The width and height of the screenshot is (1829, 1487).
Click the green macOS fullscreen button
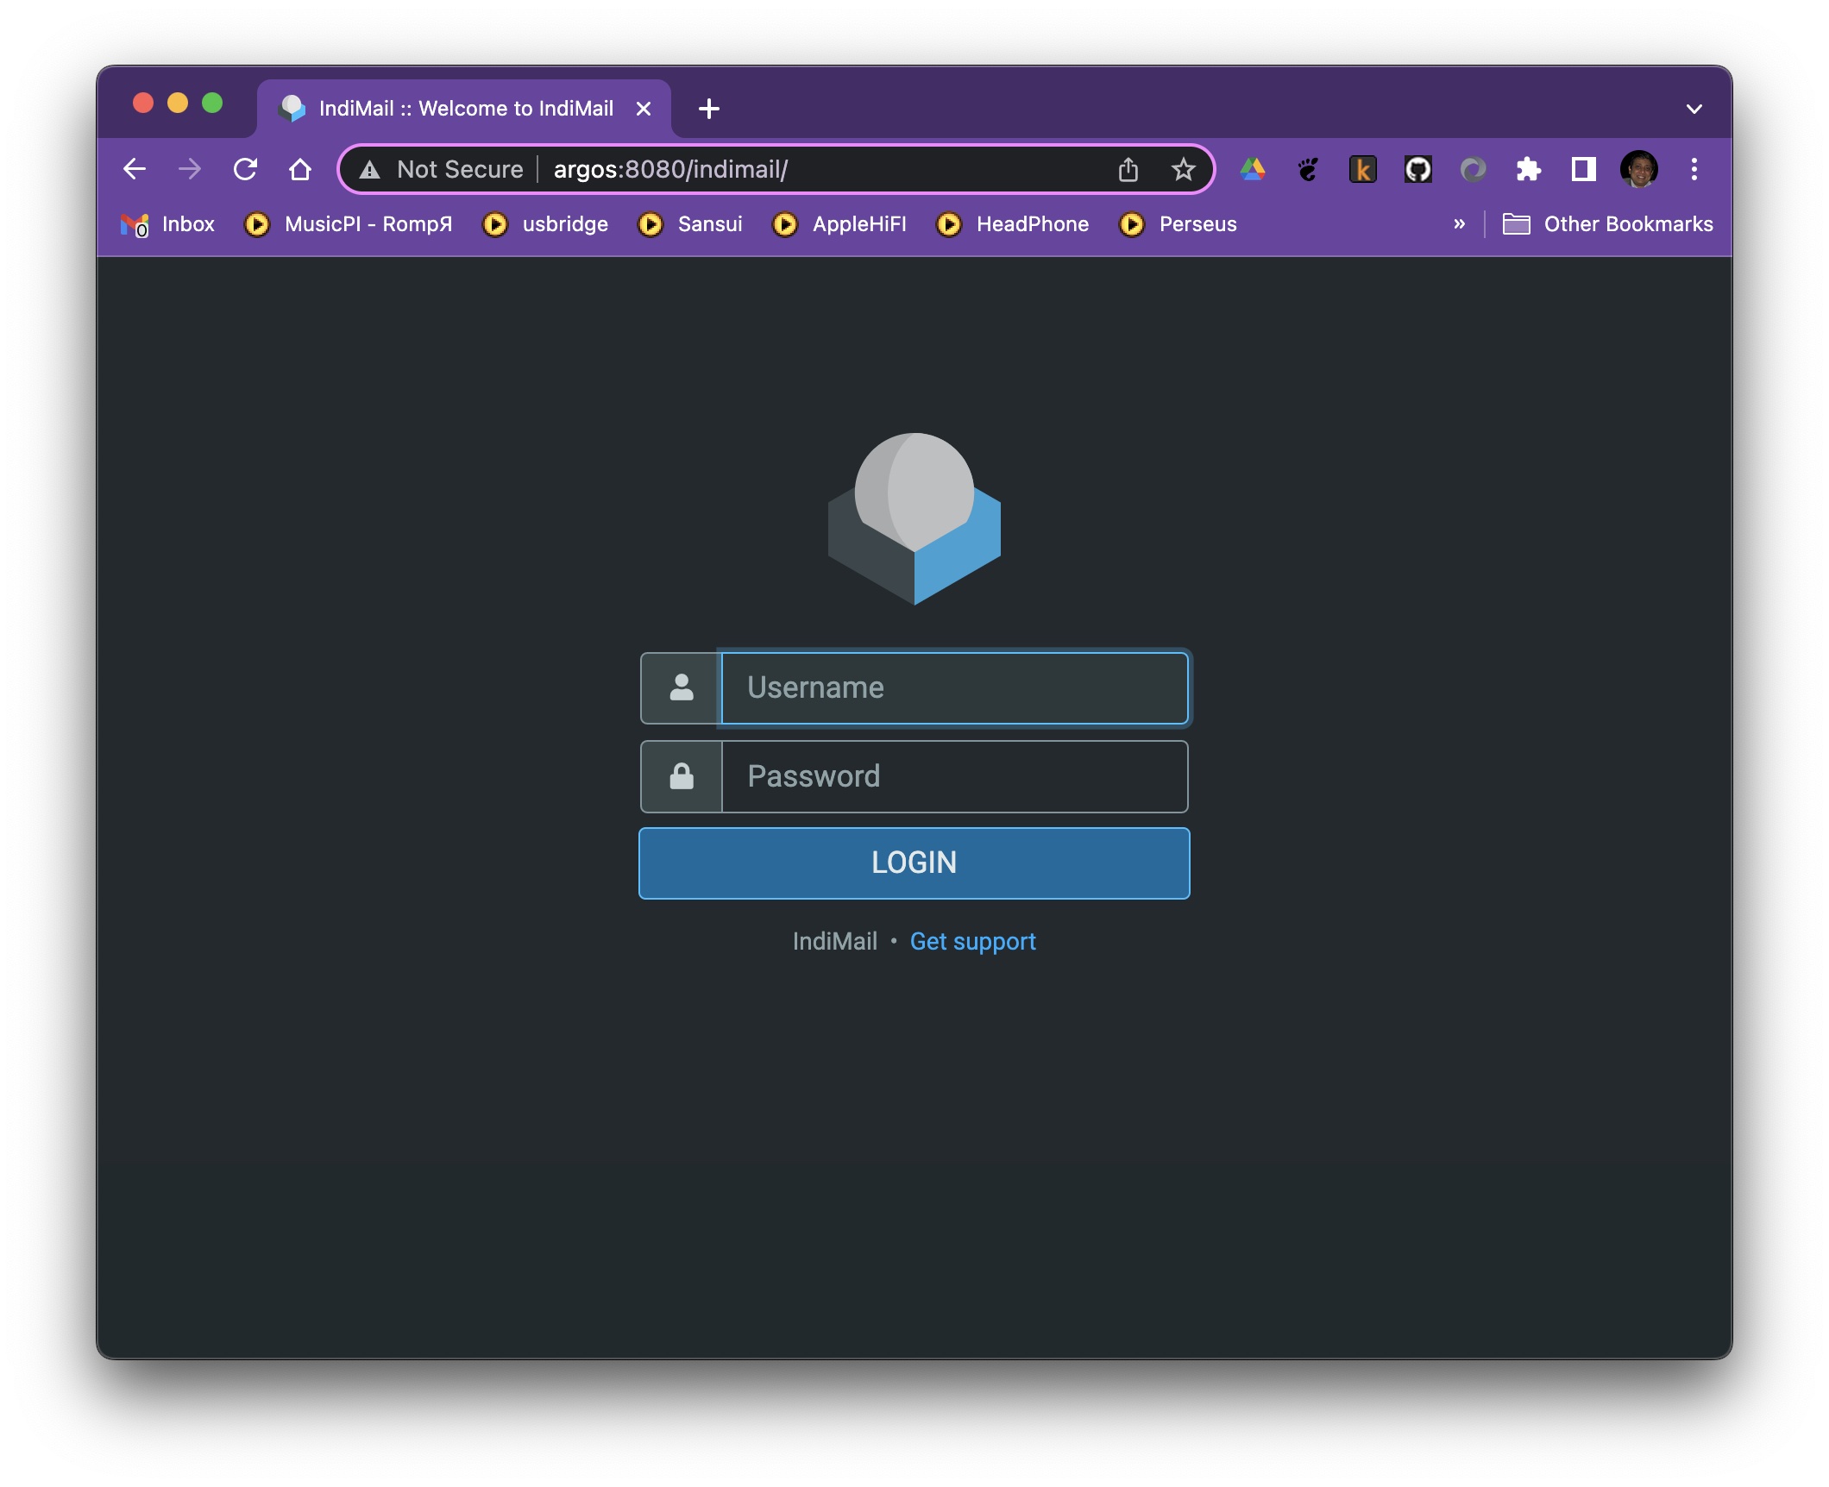(212, 104)
